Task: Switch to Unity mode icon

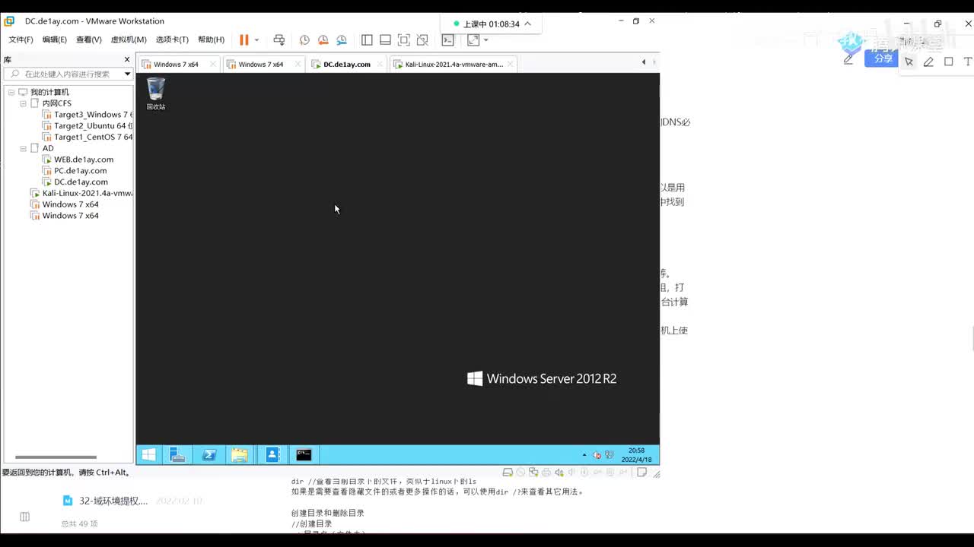Action: (422, 40)
